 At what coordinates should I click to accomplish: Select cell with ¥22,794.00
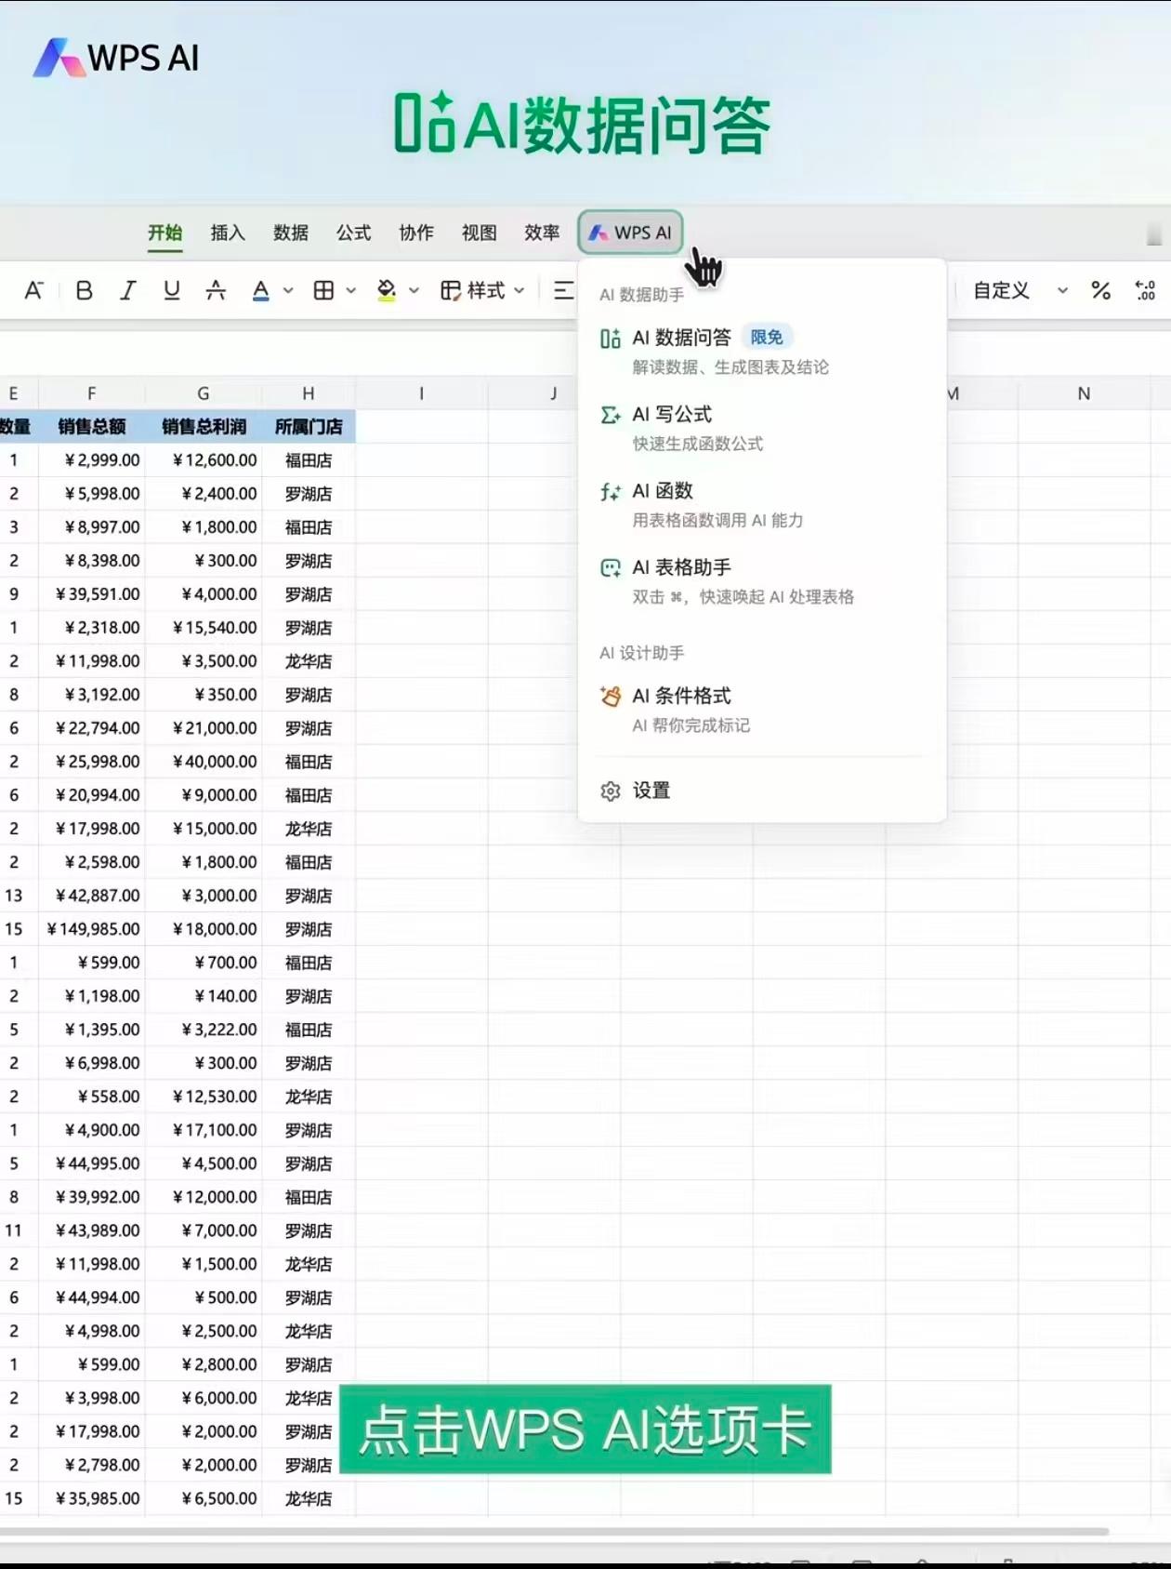(91, 728)
